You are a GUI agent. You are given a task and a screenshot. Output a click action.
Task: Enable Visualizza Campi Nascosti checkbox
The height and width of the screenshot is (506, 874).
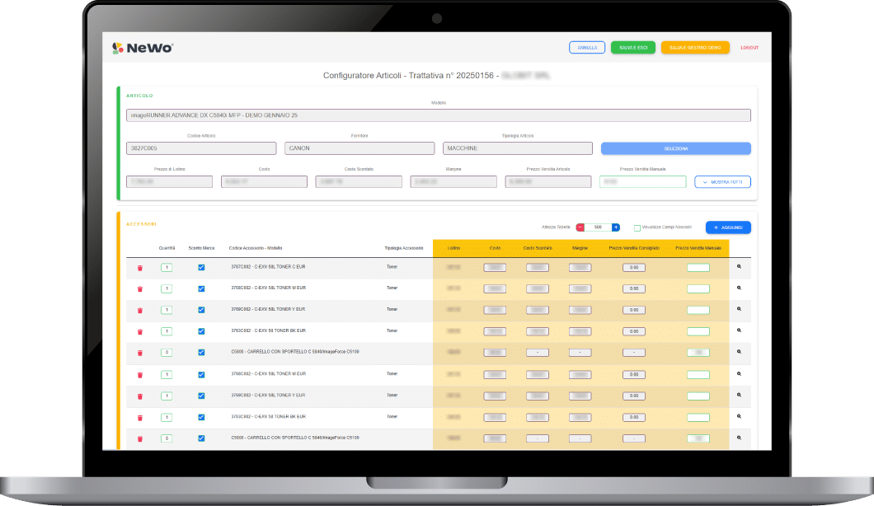click(637, 228)
